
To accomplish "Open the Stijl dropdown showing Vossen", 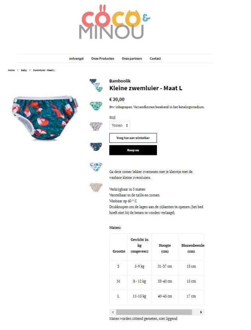I will tap(119, 125).
